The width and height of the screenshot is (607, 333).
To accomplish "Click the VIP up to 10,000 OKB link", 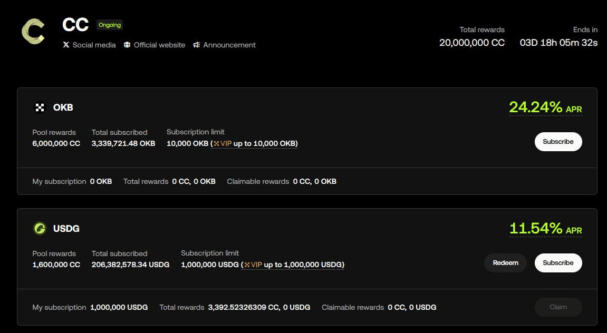I will click(x=254, y=143).
